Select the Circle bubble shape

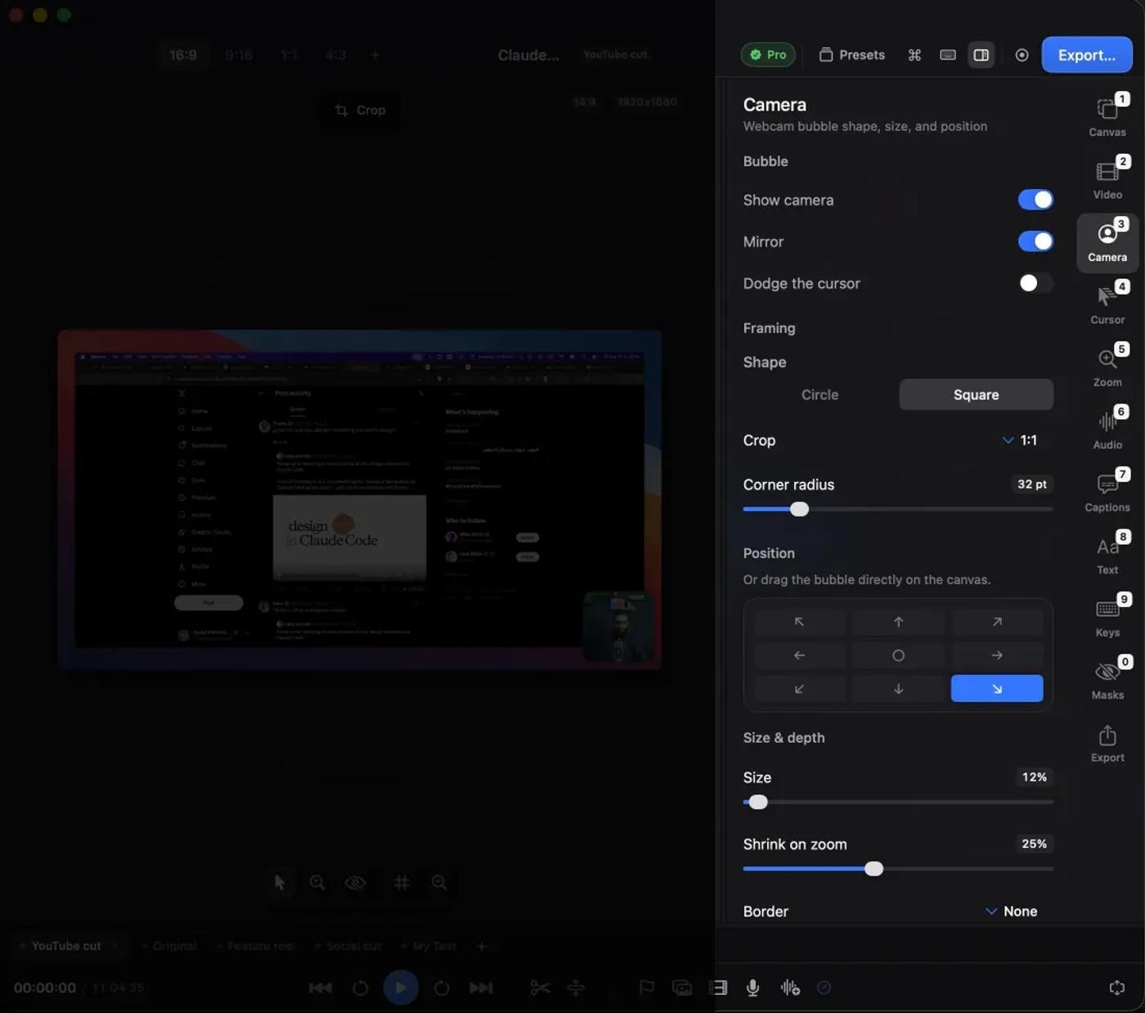(x=819, y=394)
